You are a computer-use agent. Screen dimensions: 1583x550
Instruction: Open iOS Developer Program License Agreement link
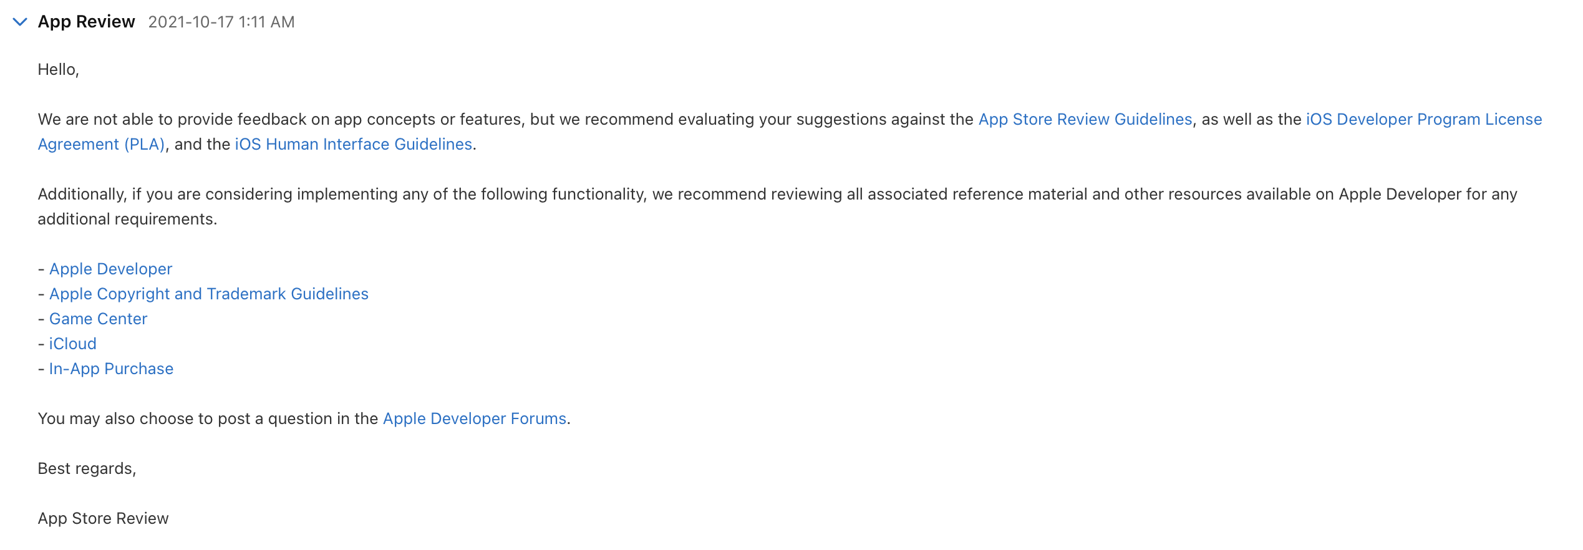(x=1423, y=119)
